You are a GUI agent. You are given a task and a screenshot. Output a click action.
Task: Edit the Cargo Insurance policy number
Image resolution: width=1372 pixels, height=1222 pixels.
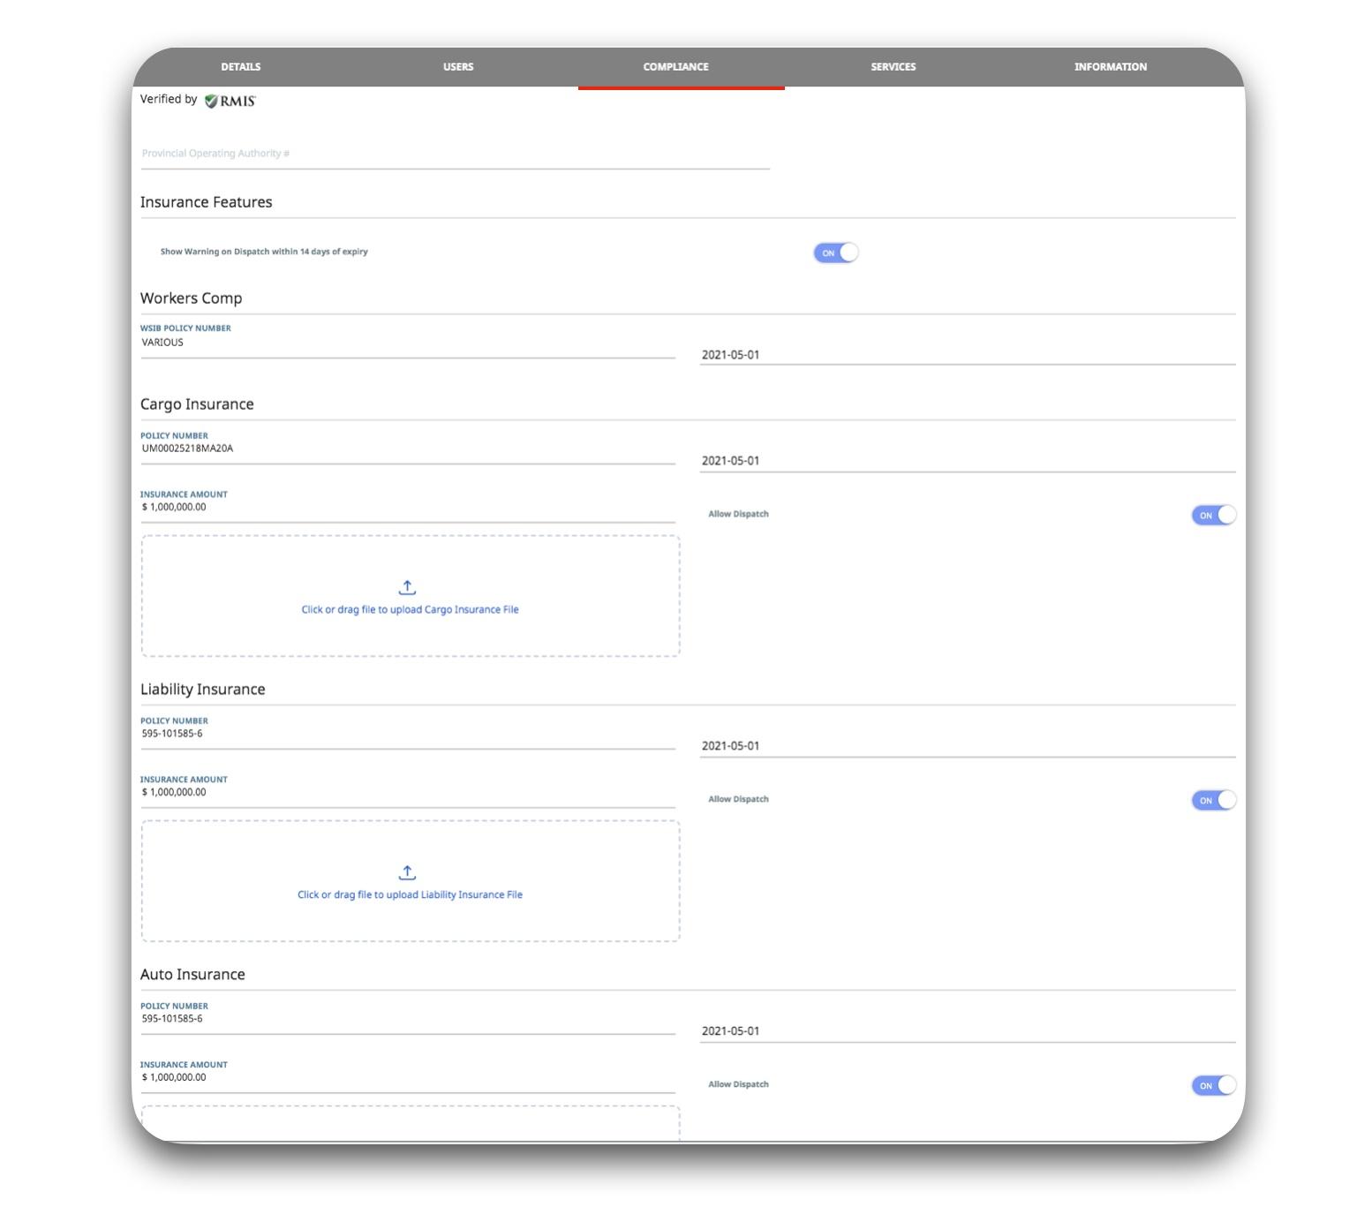(408, 448)
